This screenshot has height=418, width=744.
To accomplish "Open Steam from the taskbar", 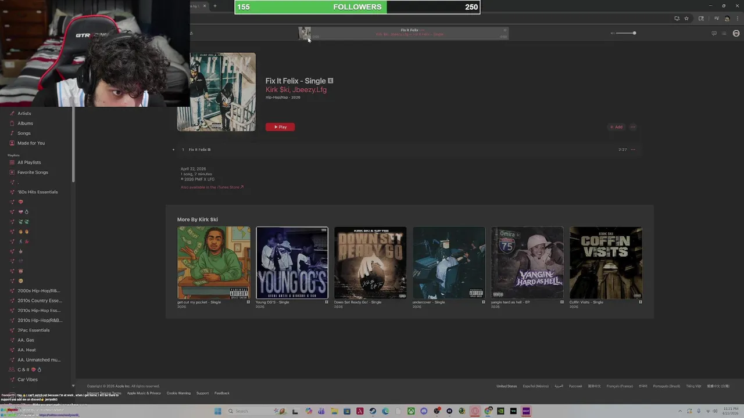I will point(373,411).
